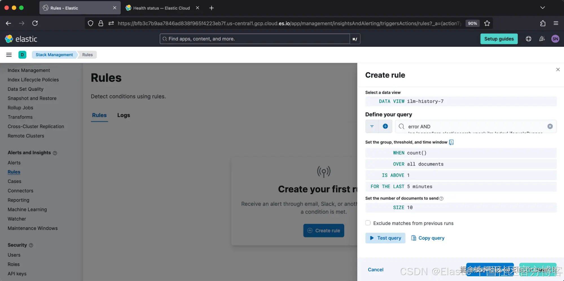This screenshot has height=281, width=564.
Task: Click the site padlock icon
Action: point(101,23)
